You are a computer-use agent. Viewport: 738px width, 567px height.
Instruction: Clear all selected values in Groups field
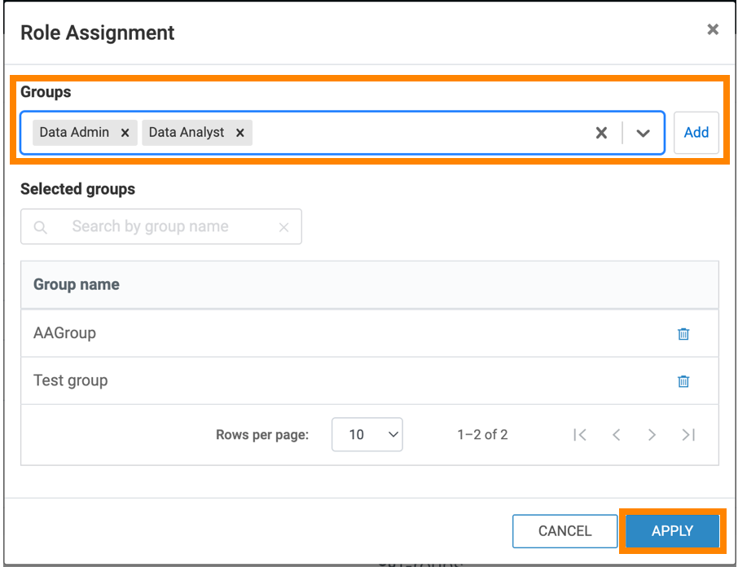pos(601,133)
